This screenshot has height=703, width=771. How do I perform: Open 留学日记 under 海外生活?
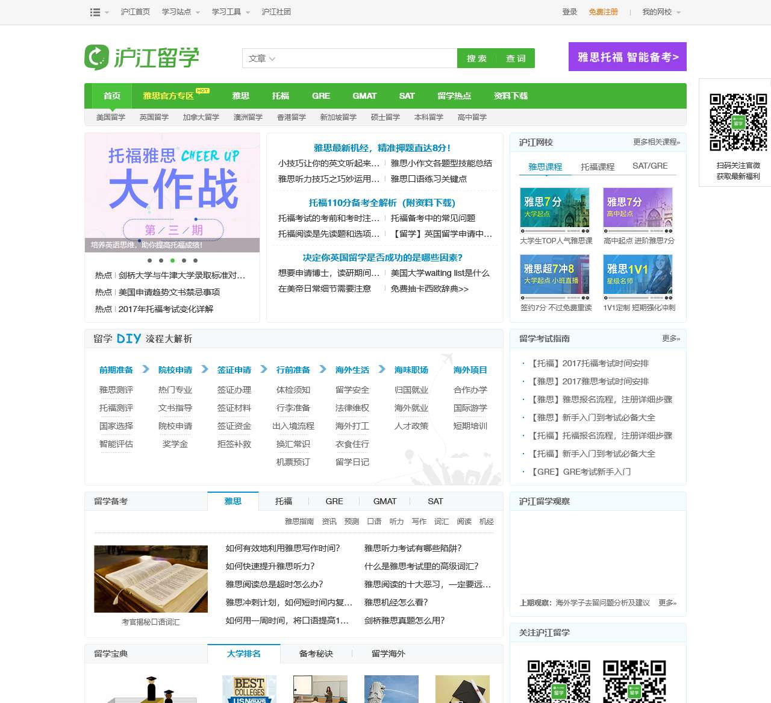(352, 462)
